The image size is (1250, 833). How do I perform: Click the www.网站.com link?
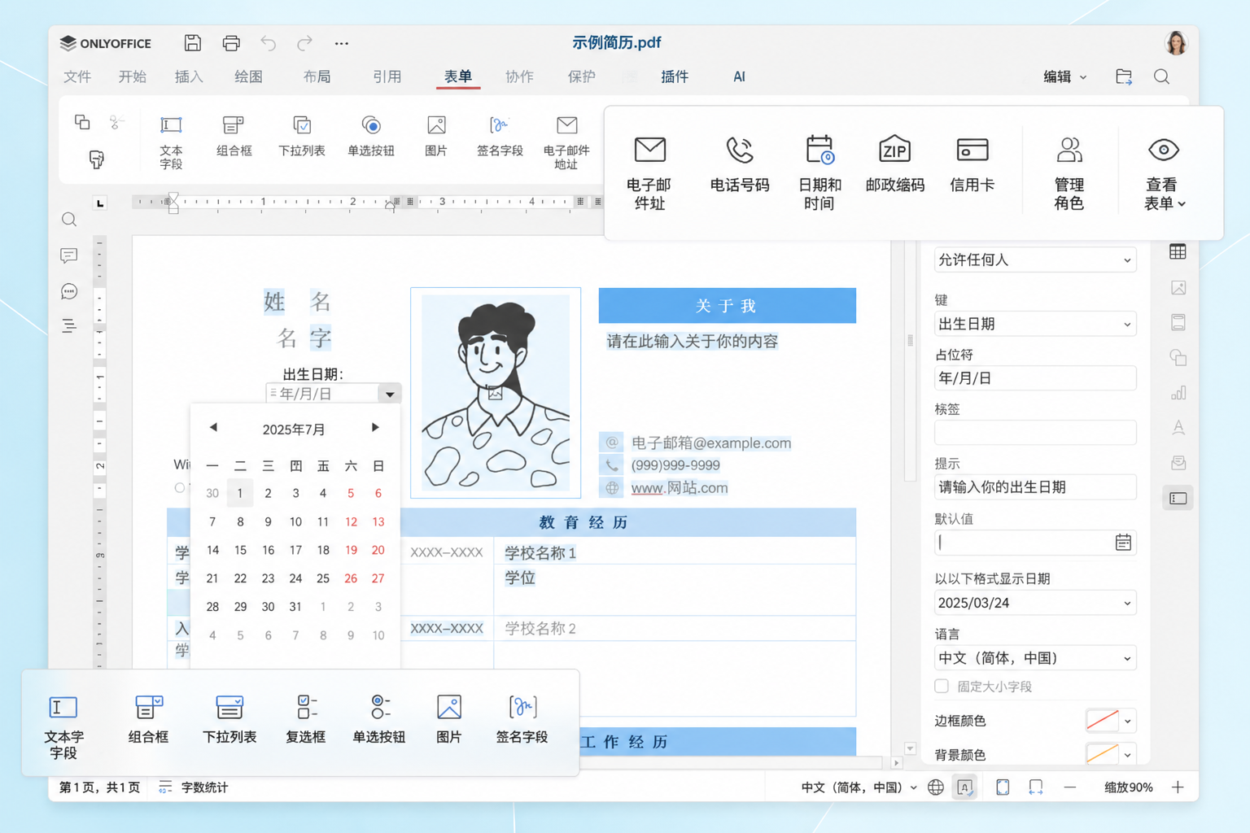[x=680, y=488]
